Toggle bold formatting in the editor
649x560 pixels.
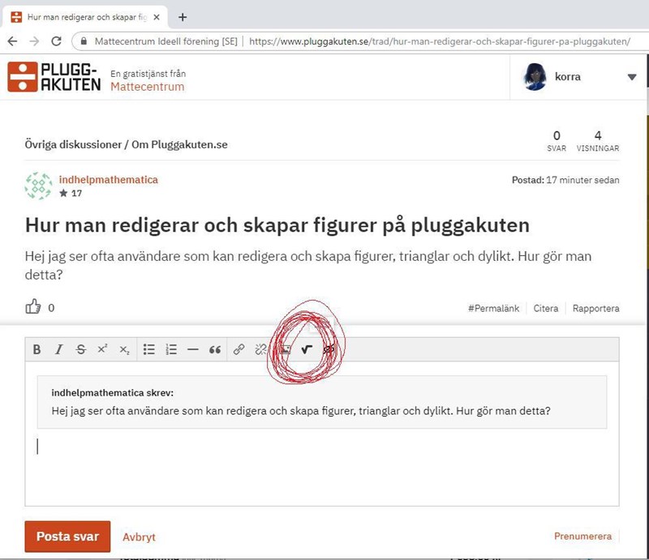(x=37, y=350)
